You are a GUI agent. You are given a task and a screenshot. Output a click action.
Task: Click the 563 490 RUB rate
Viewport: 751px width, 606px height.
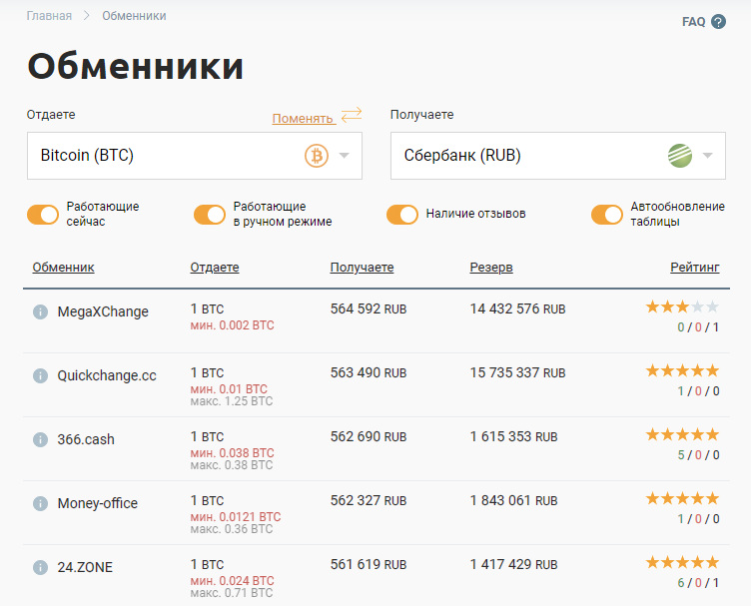[369, 373]
